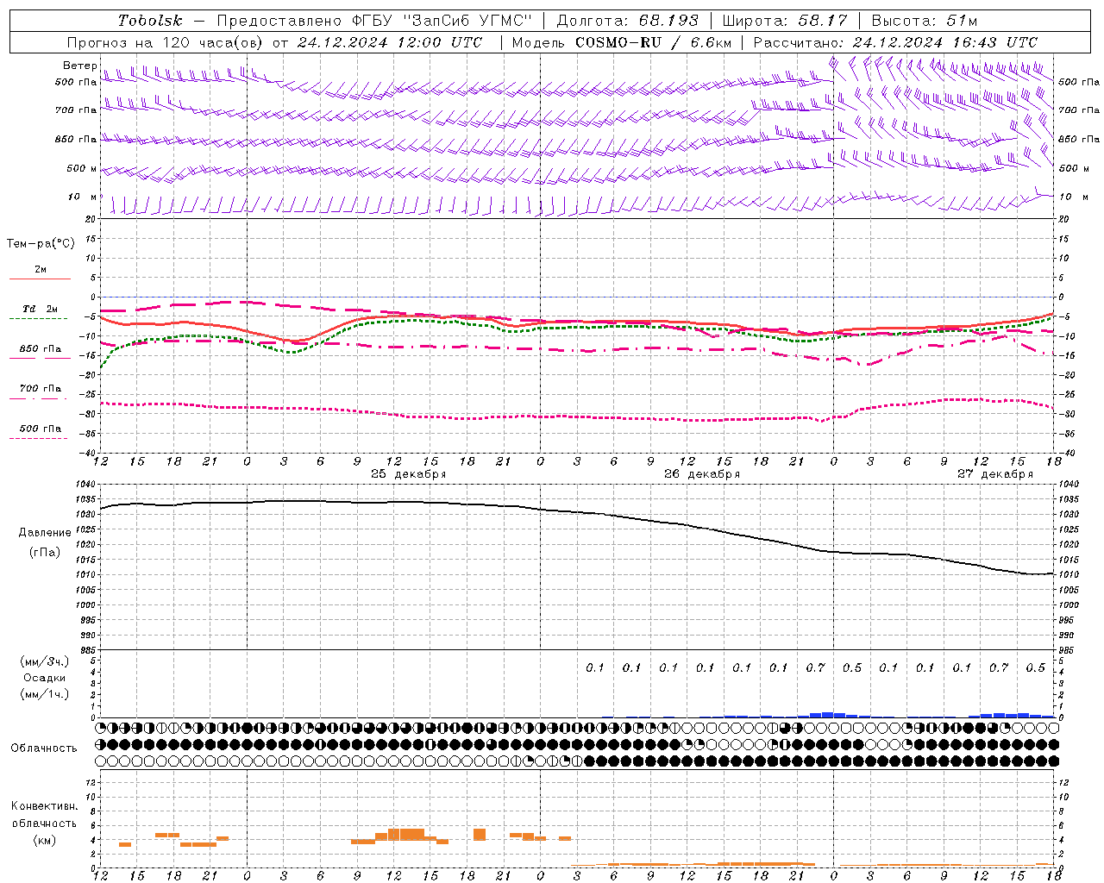Click the Tobolsk station title
Image resolution: width=1104 pixels, height=883 pixels.
tap(151, 21)
